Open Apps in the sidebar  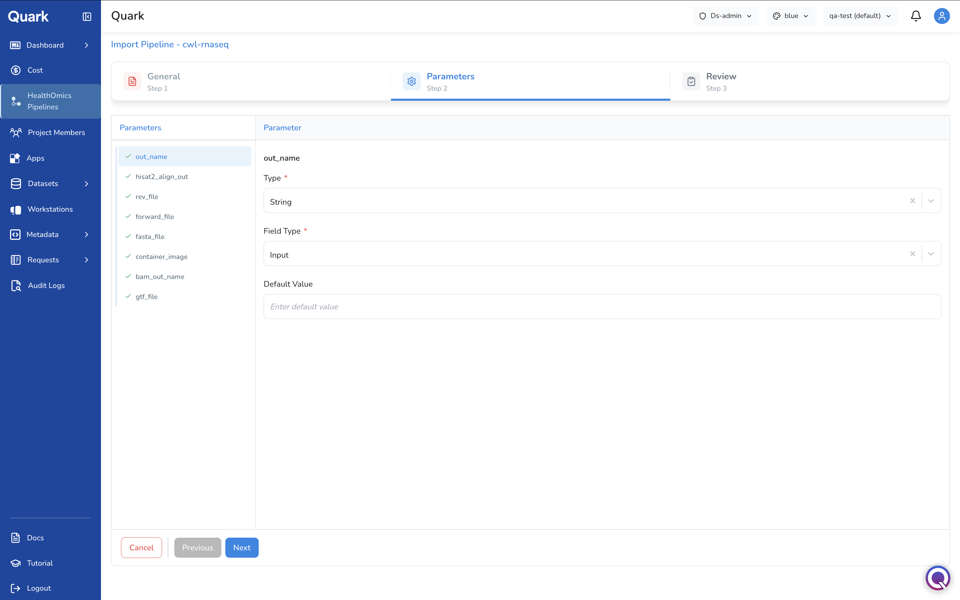point(50,158)
